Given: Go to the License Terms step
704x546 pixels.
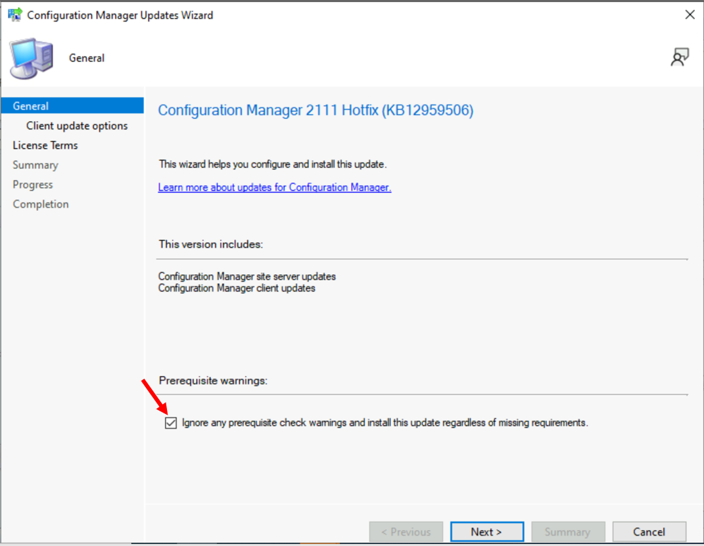Looking at the screenshot, I should click(x=45, y=145).
